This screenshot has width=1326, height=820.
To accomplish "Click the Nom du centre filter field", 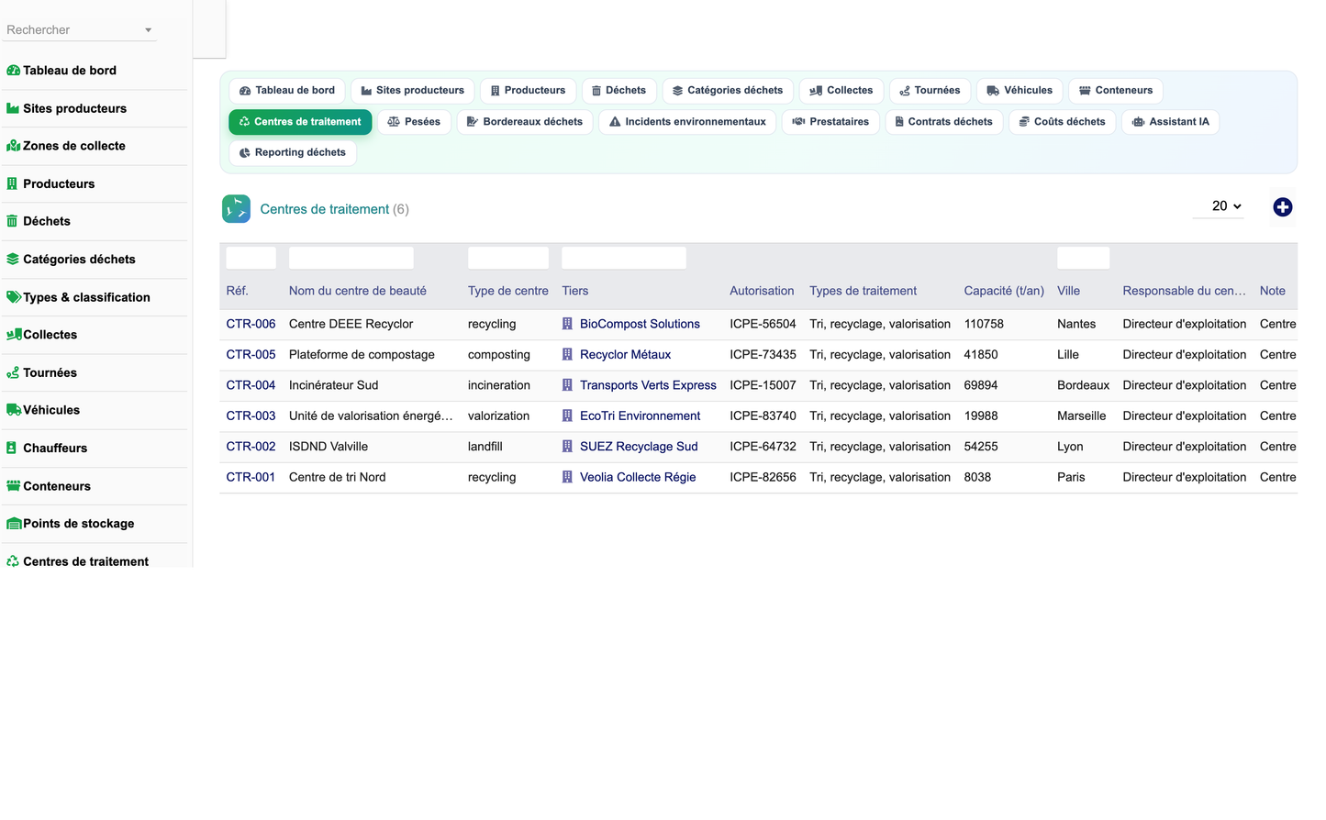I will click(351, 258).
